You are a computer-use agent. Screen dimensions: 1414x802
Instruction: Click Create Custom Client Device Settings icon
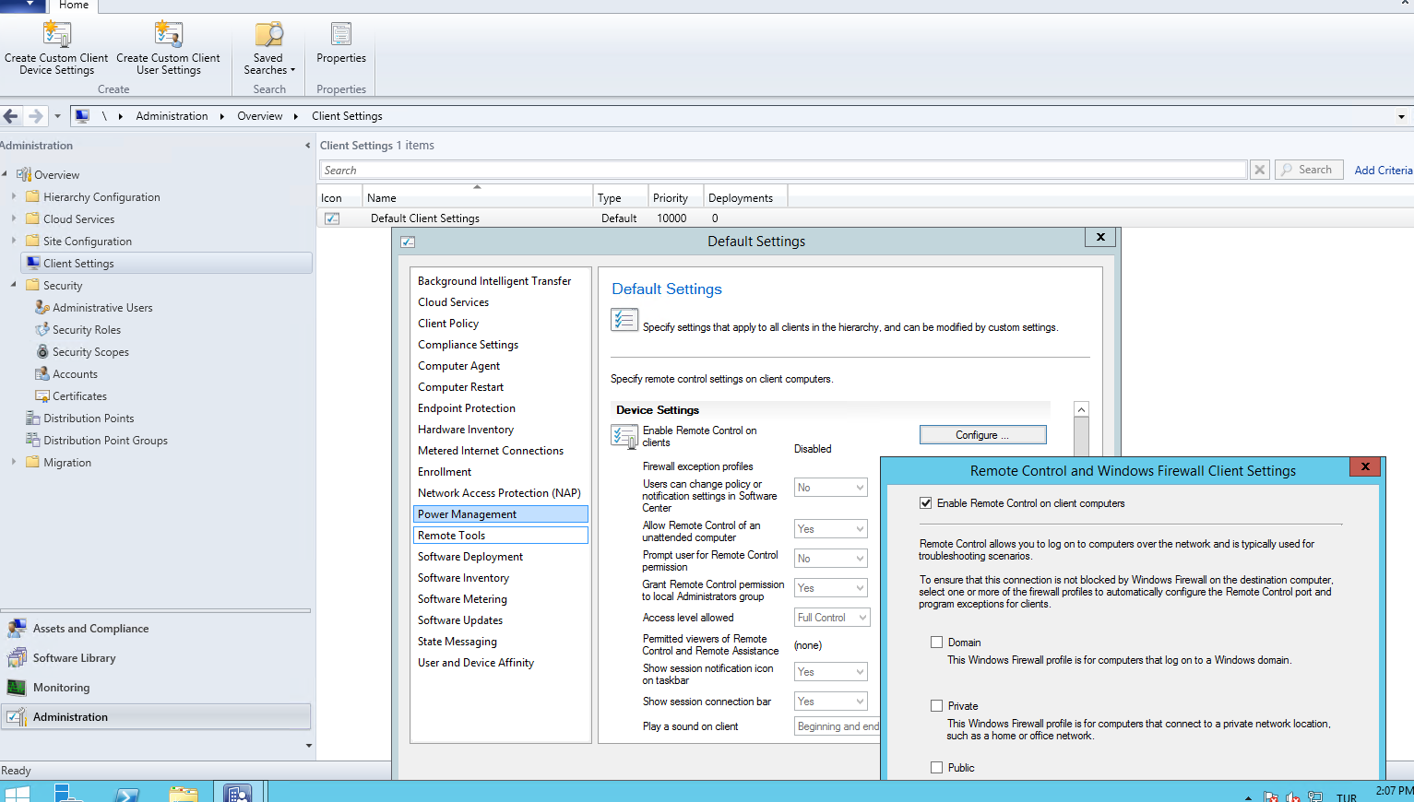[x=57, y=34]
